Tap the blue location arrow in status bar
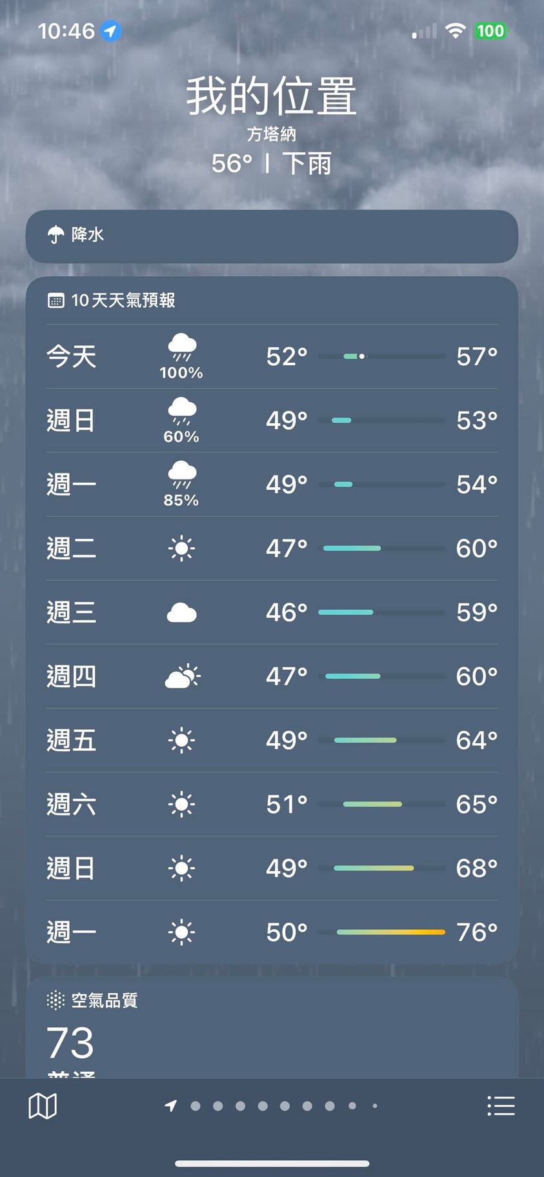This screenshot has height=1177, width=544. tap(111, 31)
